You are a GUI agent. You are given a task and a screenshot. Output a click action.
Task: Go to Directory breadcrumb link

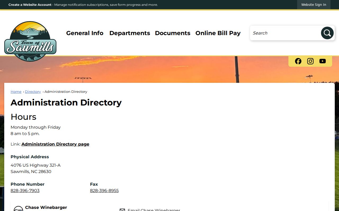coord(33,92)
